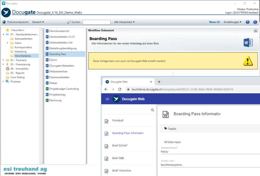Click Excel icon of Projekbudget Controlling
The height and width of the screenshot is (176, 260).
click(x=47, y=89)
